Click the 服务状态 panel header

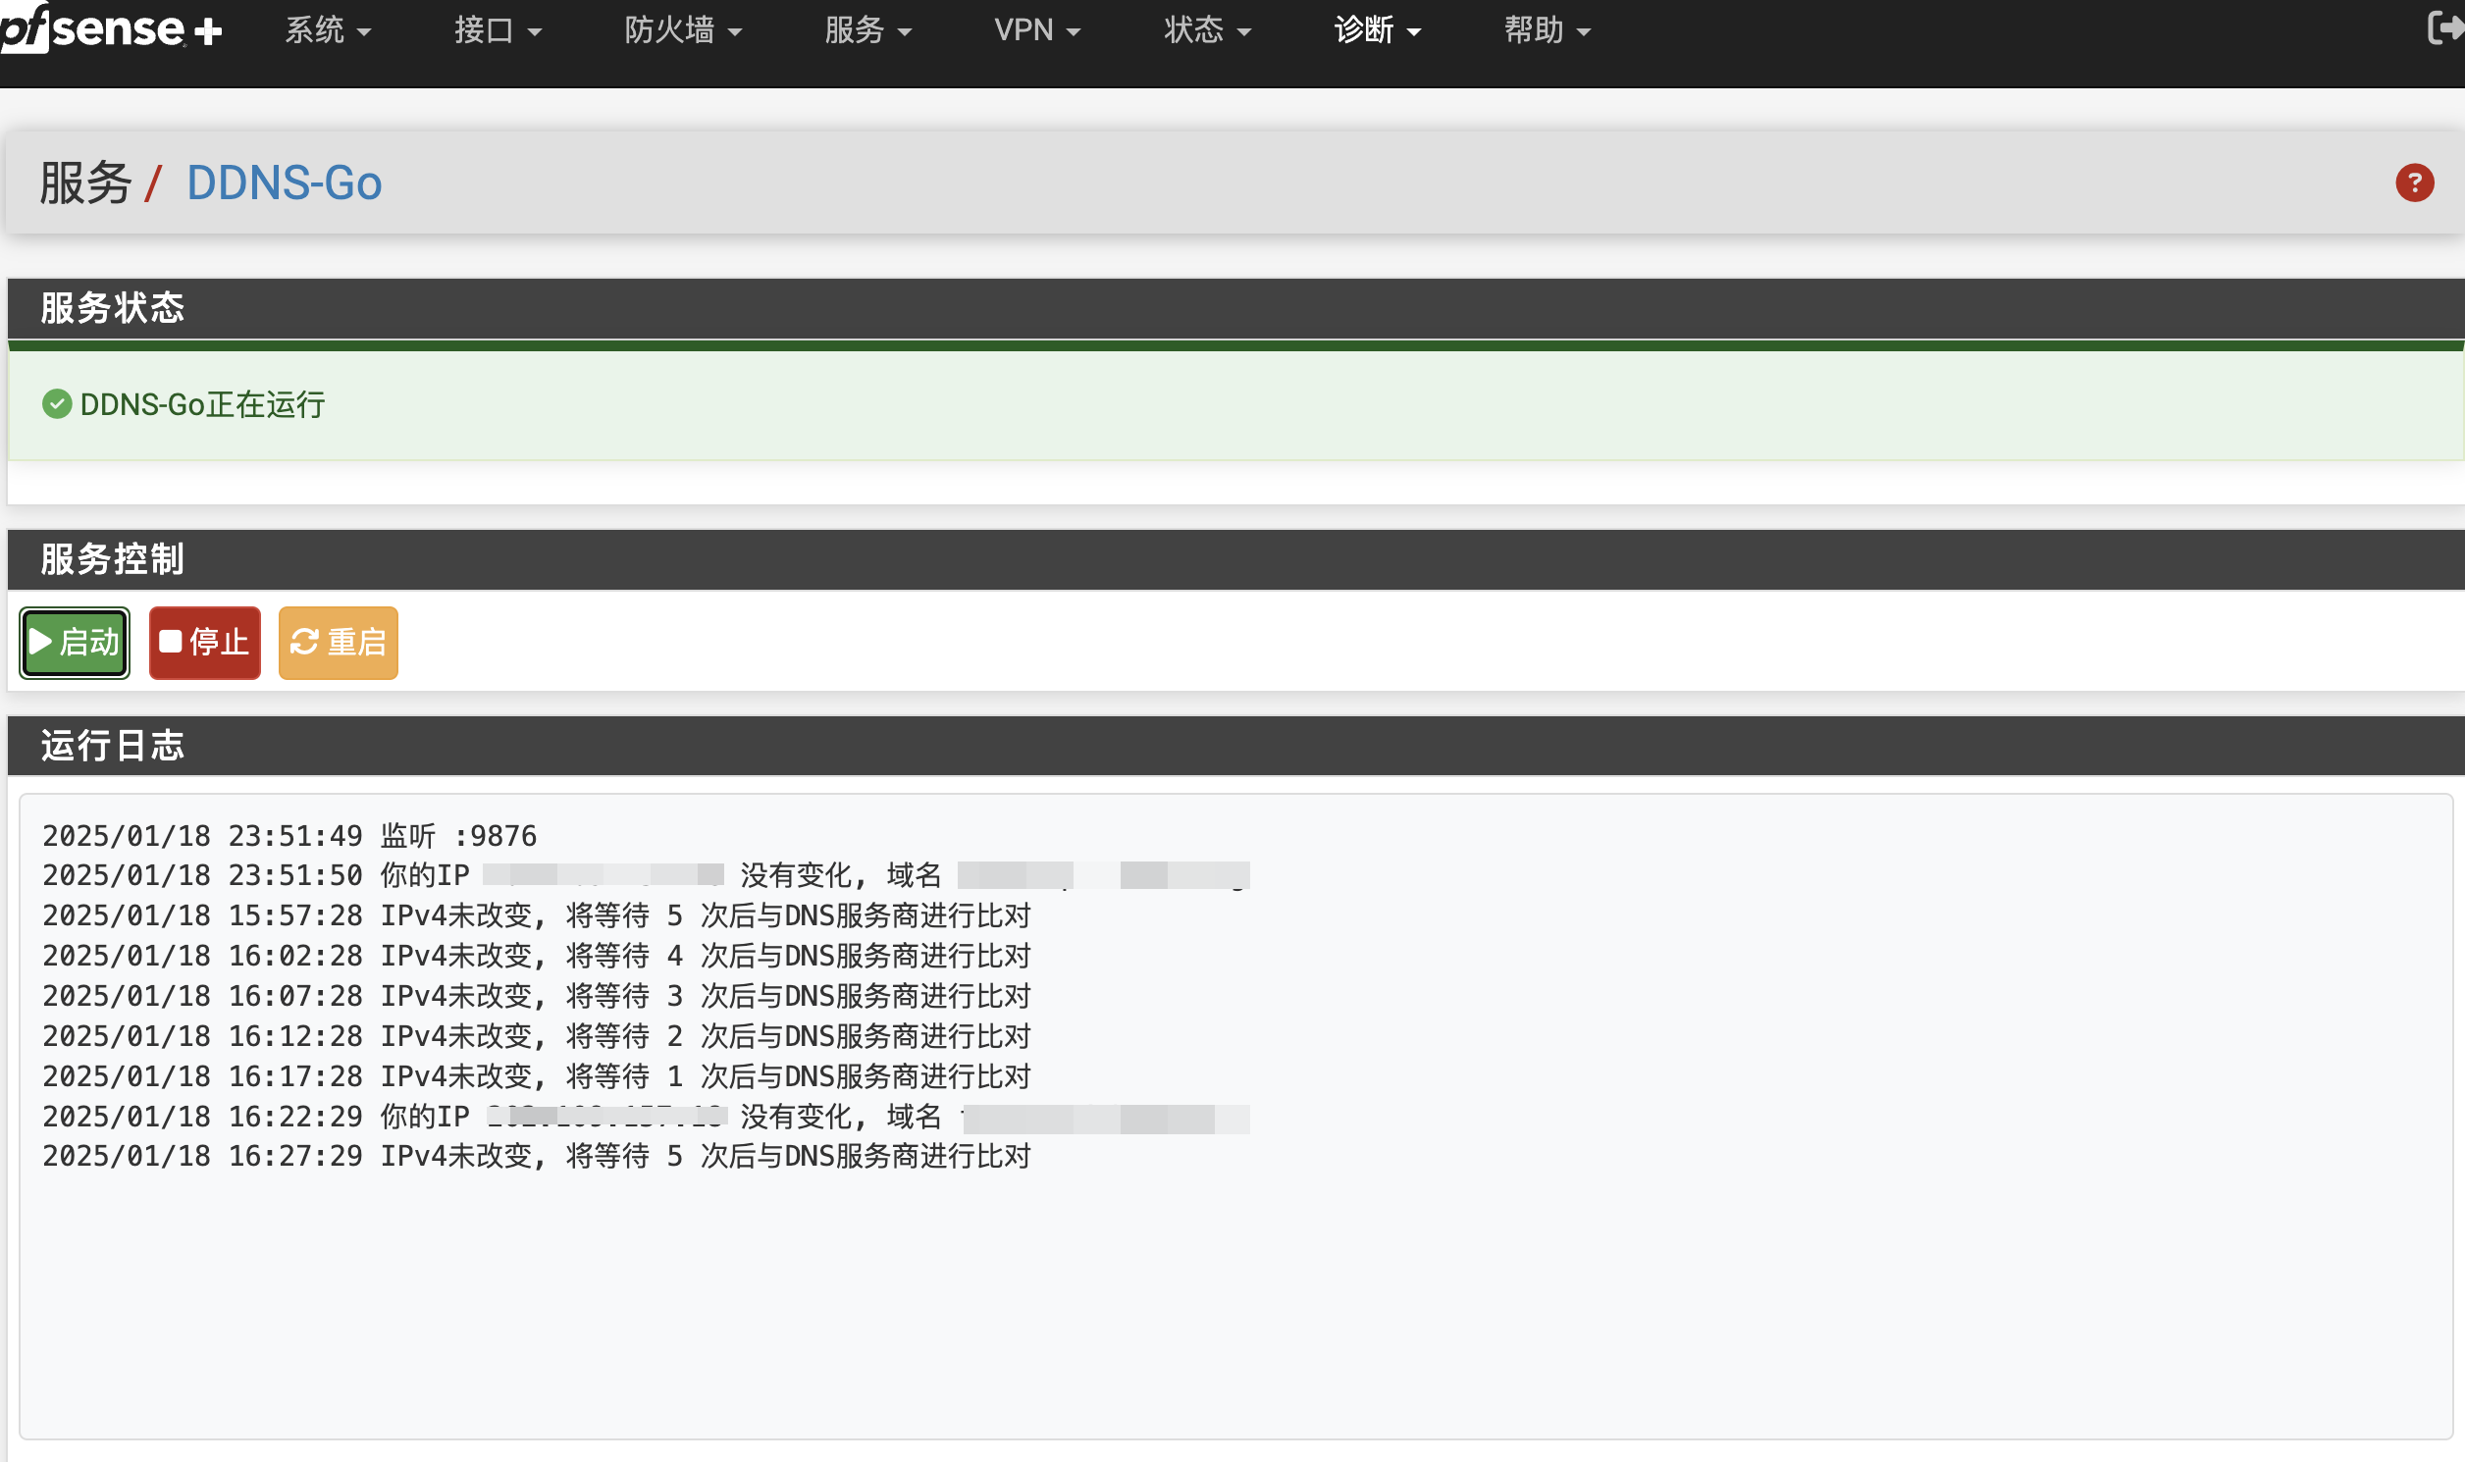112,308
